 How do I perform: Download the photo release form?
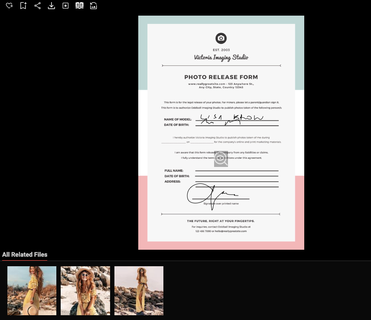click(x=52, y=6)
